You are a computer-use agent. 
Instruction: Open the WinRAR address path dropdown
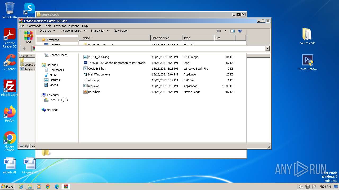click(267, 49)
